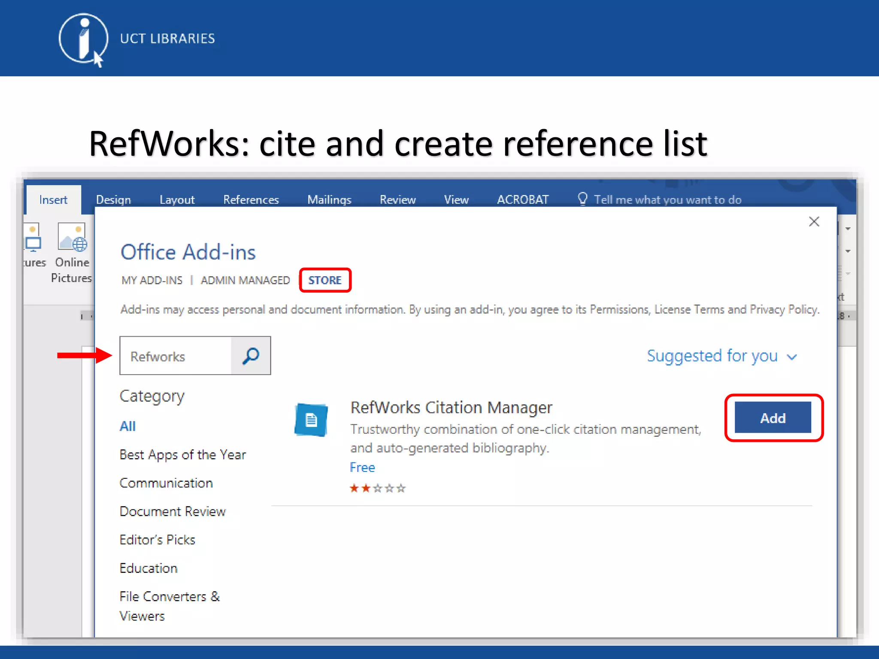Open the ACROBAT tab

point(523,200)
